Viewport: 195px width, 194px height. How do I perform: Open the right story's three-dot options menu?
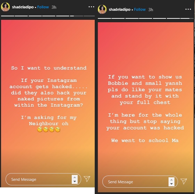188,9
